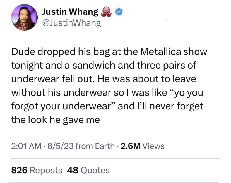The image size is (231, 183).
Task: Click the "from Earth" location label
Action: (x=95, y=146)
